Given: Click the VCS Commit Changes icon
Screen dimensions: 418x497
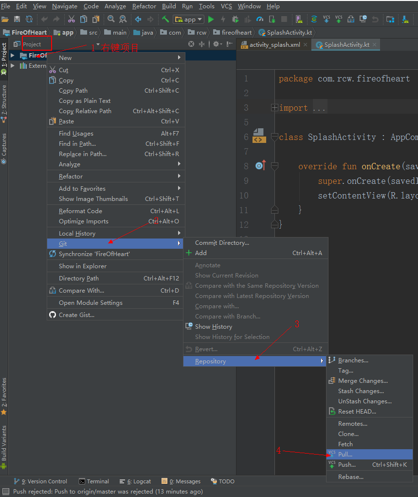Looking at the screenshot, I should pos(339,20).
